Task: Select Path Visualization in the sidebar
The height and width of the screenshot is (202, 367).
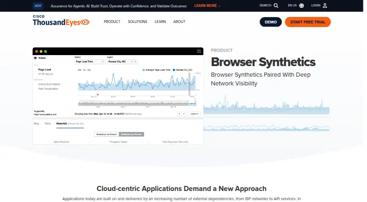Action: 48,89
